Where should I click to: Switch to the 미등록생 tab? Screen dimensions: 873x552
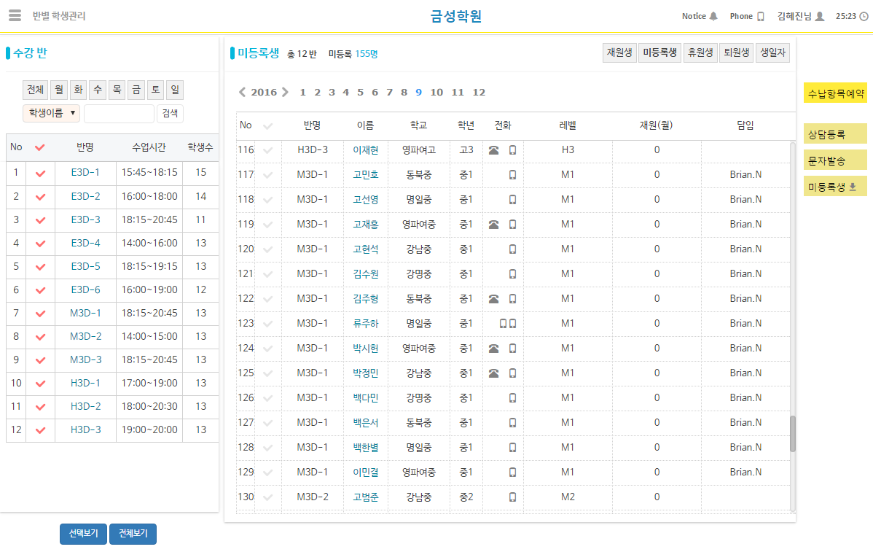point(659,53)
